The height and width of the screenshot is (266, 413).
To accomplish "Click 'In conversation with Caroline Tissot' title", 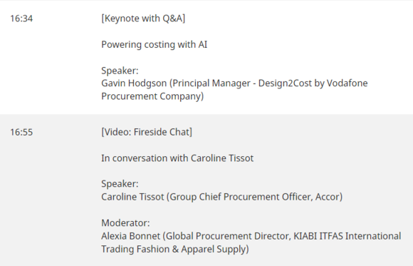I will click(177, 158).
